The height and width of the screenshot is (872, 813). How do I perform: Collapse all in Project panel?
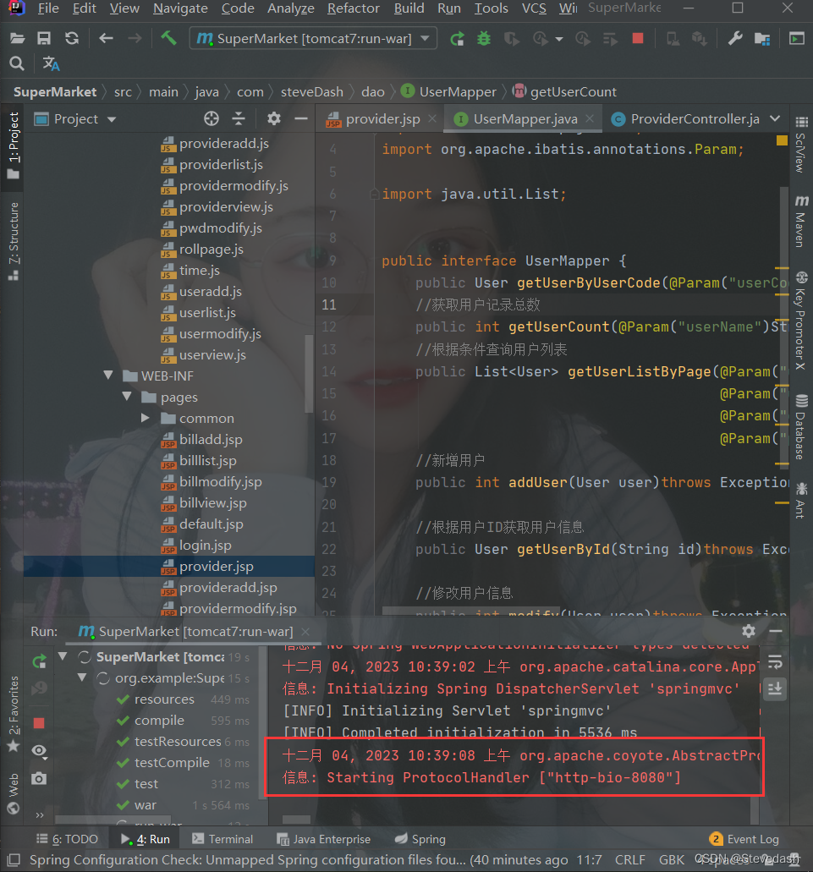(239, 118)
